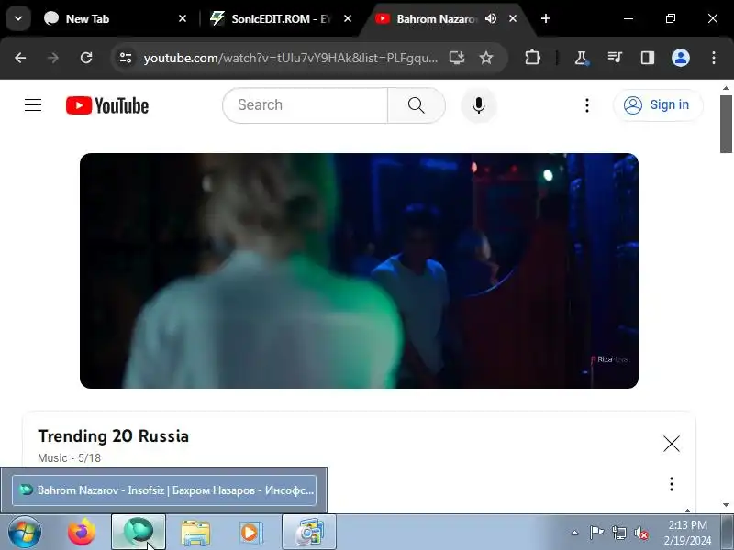This screenshot has height=550, width=734.
Task: Open Chrome three-dot menu
Action: point(714,58)
